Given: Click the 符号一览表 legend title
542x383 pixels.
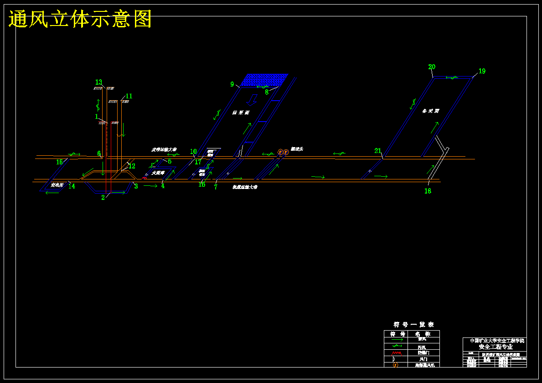Looking at the screenshot, I should click(413, 325).
